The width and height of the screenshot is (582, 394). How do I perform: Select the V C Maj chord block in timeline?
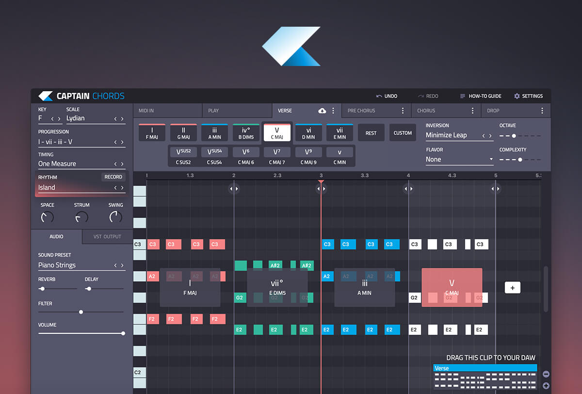click(x=452, y=287)
